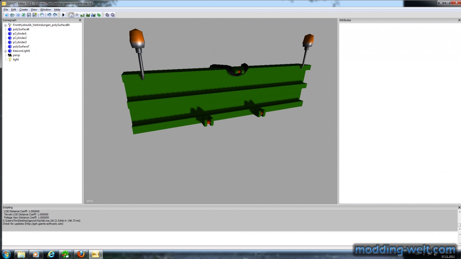
Task: Open the Window menu
Action: 45,10
